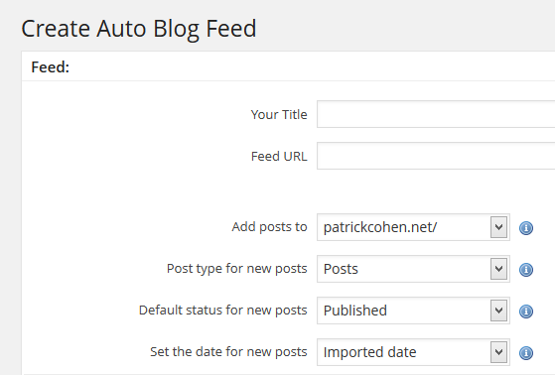The width and height of the screenshot is (555, 375).
Task: Click the Your Title field label
Action: coord(279,115)
